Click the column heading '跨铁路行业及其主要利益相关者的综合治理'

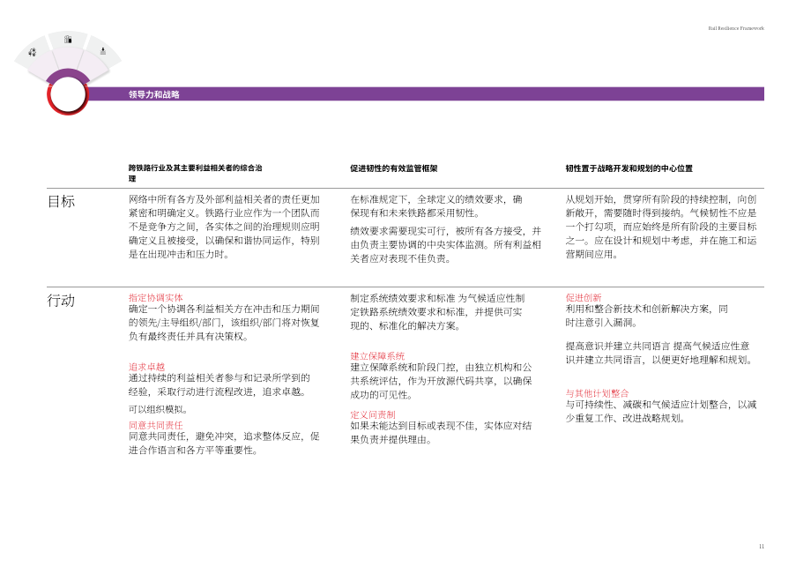195,173
